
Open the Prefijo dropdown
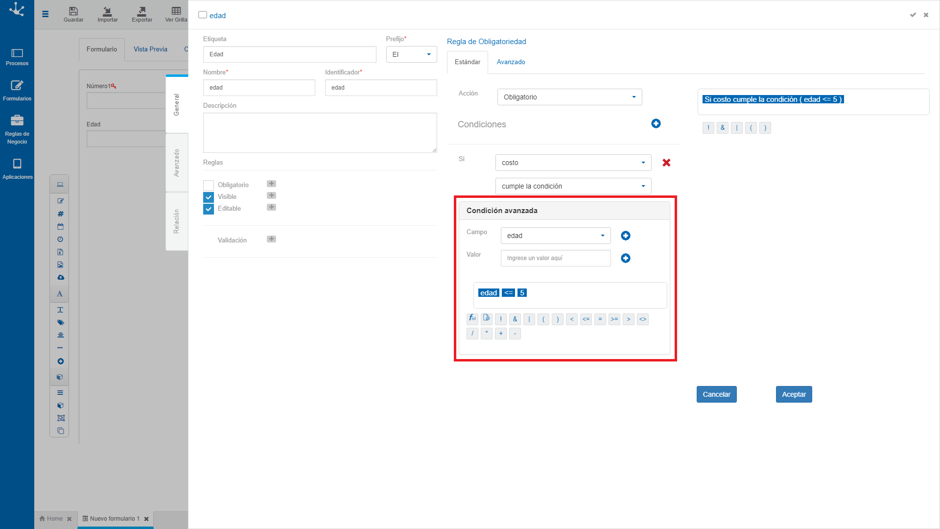(411, 54)
